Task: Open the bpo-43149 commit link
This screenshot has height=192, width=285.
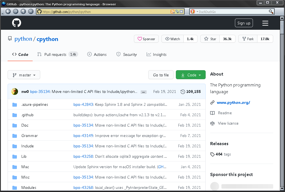Action: click(x=83, y=136)
